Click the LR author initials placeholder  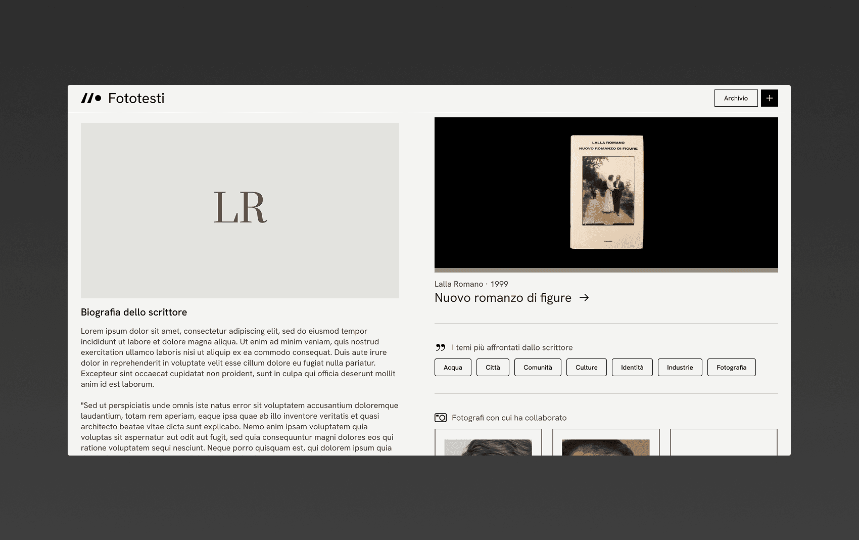click(x=240, y=210)
